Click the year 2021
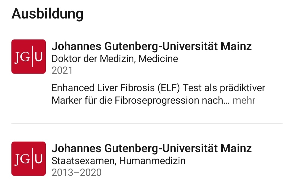The height and width of the screenshot is (186, 294). [62, 70]
